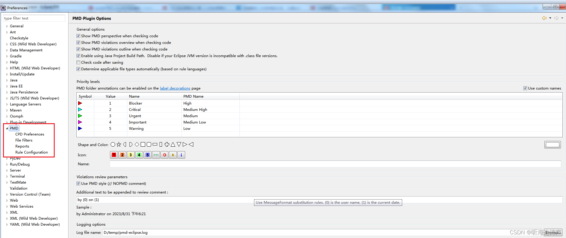Click the type filter text field
Viewport: 566px width, 238px height.
click(x=34, y=18)
